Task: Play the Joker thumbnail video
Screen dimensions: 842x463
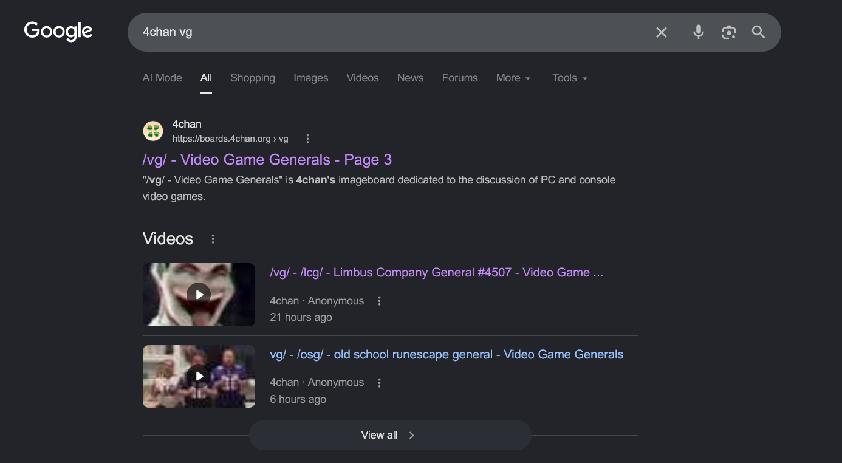Action: coord(199,295)
